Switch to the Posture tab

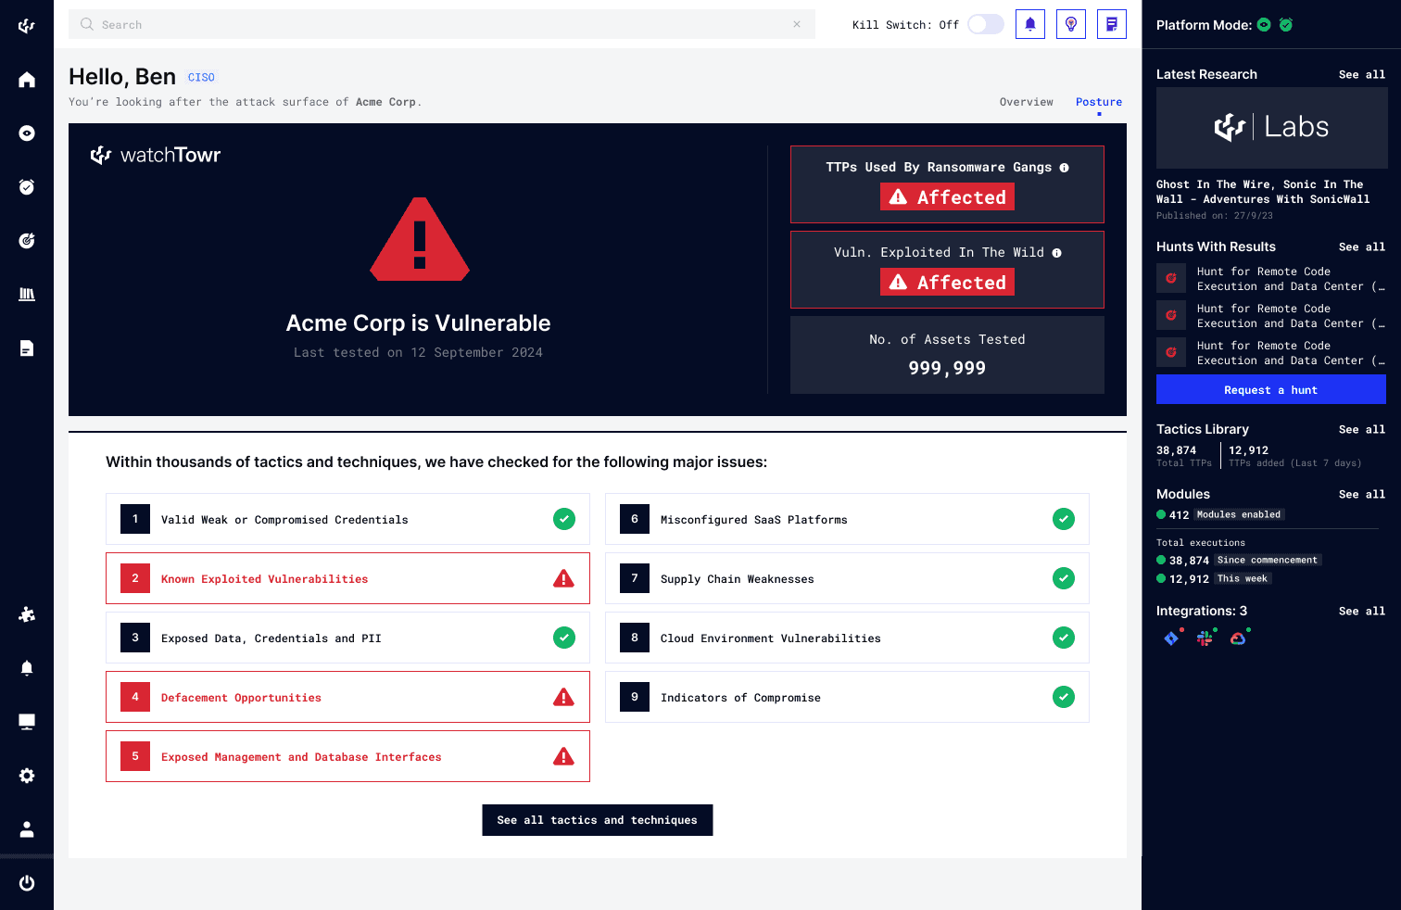click(1099, 102)
